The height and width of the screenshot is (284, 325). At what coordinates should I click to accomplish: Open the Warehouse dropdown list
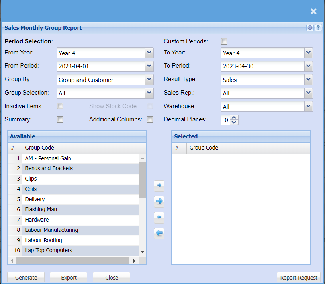click(308, 107)
